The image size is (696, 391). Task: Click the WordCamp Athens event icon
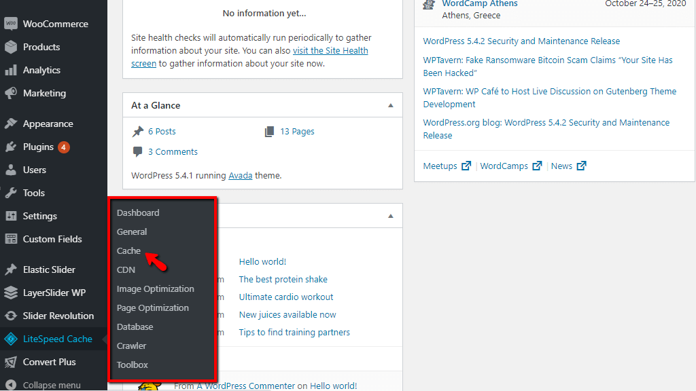(430, 5)
